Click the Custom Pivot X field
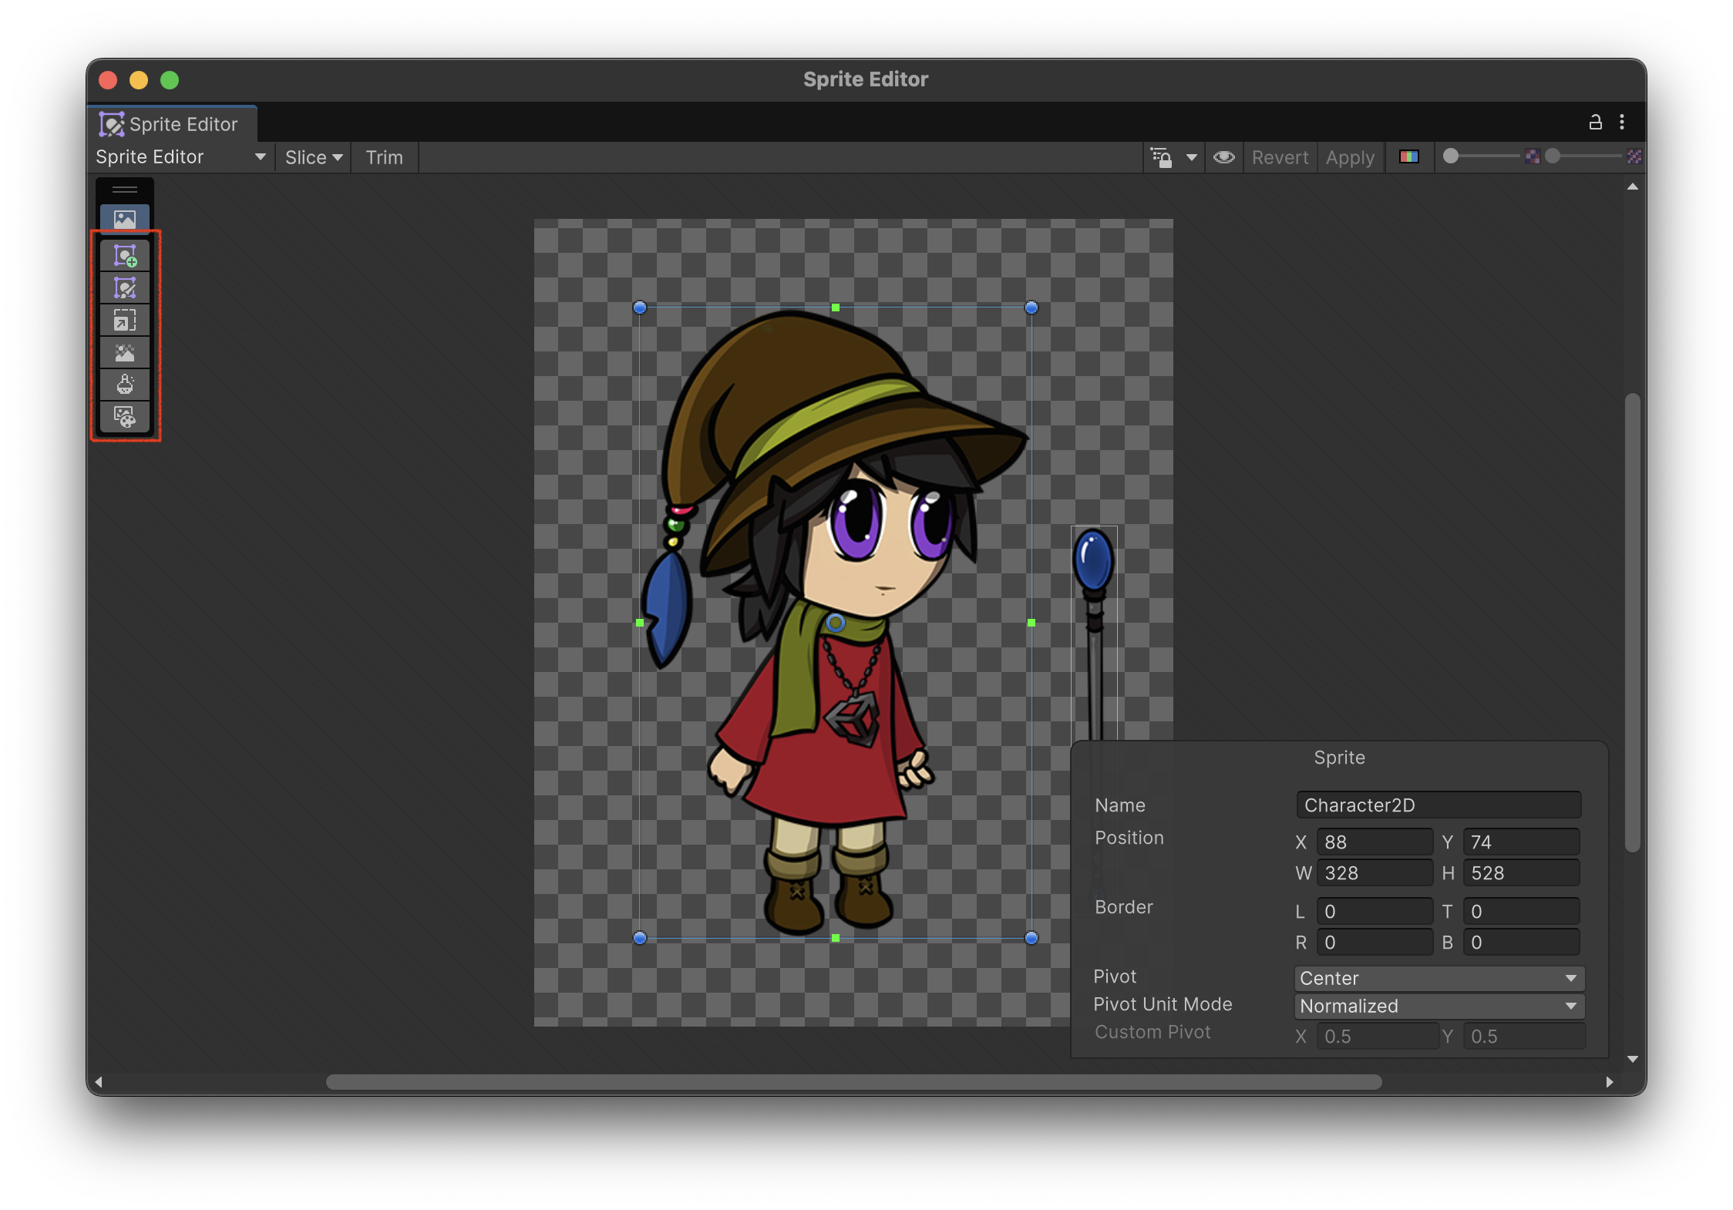1733x1210 pixels. 1378,1037
